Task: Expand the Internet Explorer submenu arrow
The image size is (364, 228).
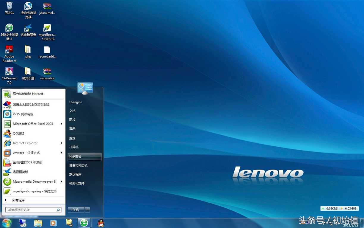Action: (x=62, y=143)
